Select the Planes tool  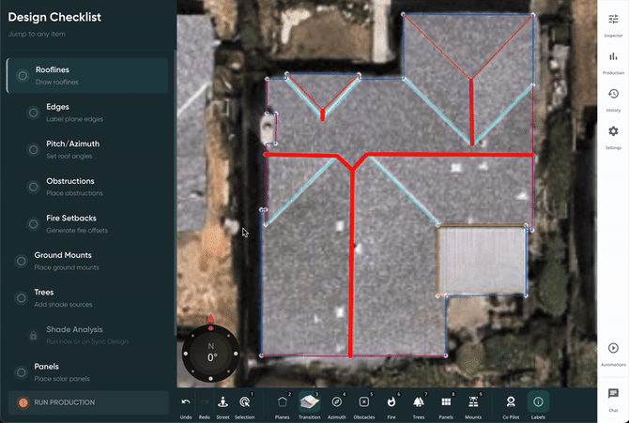pos(283,404)
